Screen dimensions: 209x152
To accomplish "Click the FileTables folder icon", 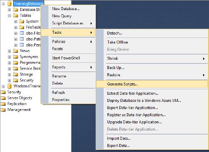I will click(x=21, y=27).
